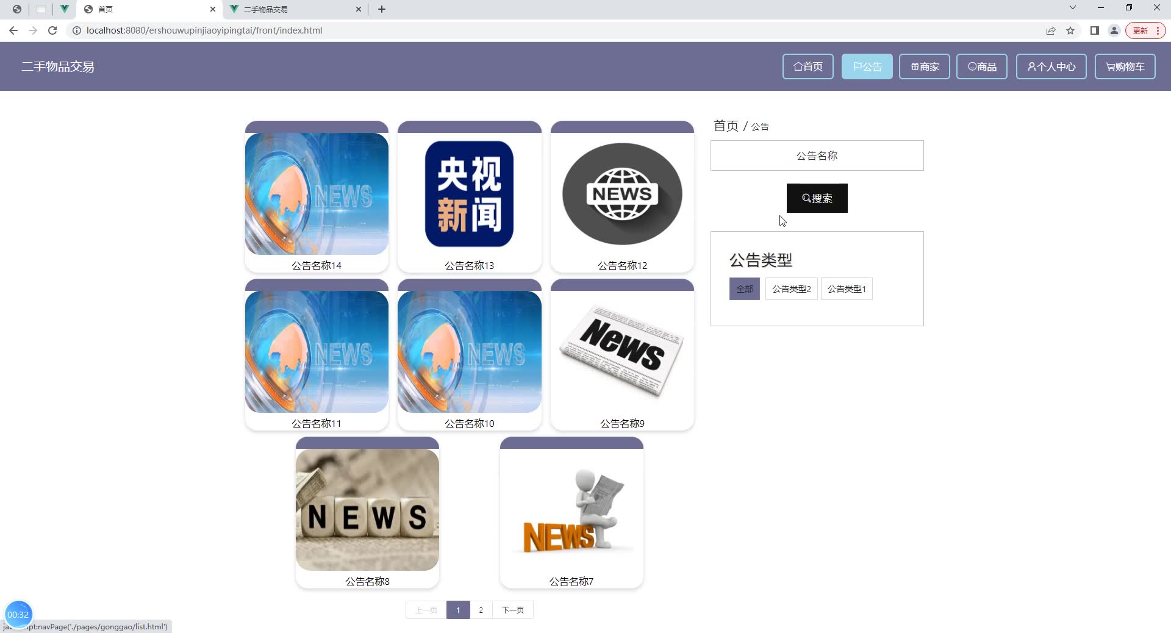Go back with the browser back arrow

pos(13,30)
